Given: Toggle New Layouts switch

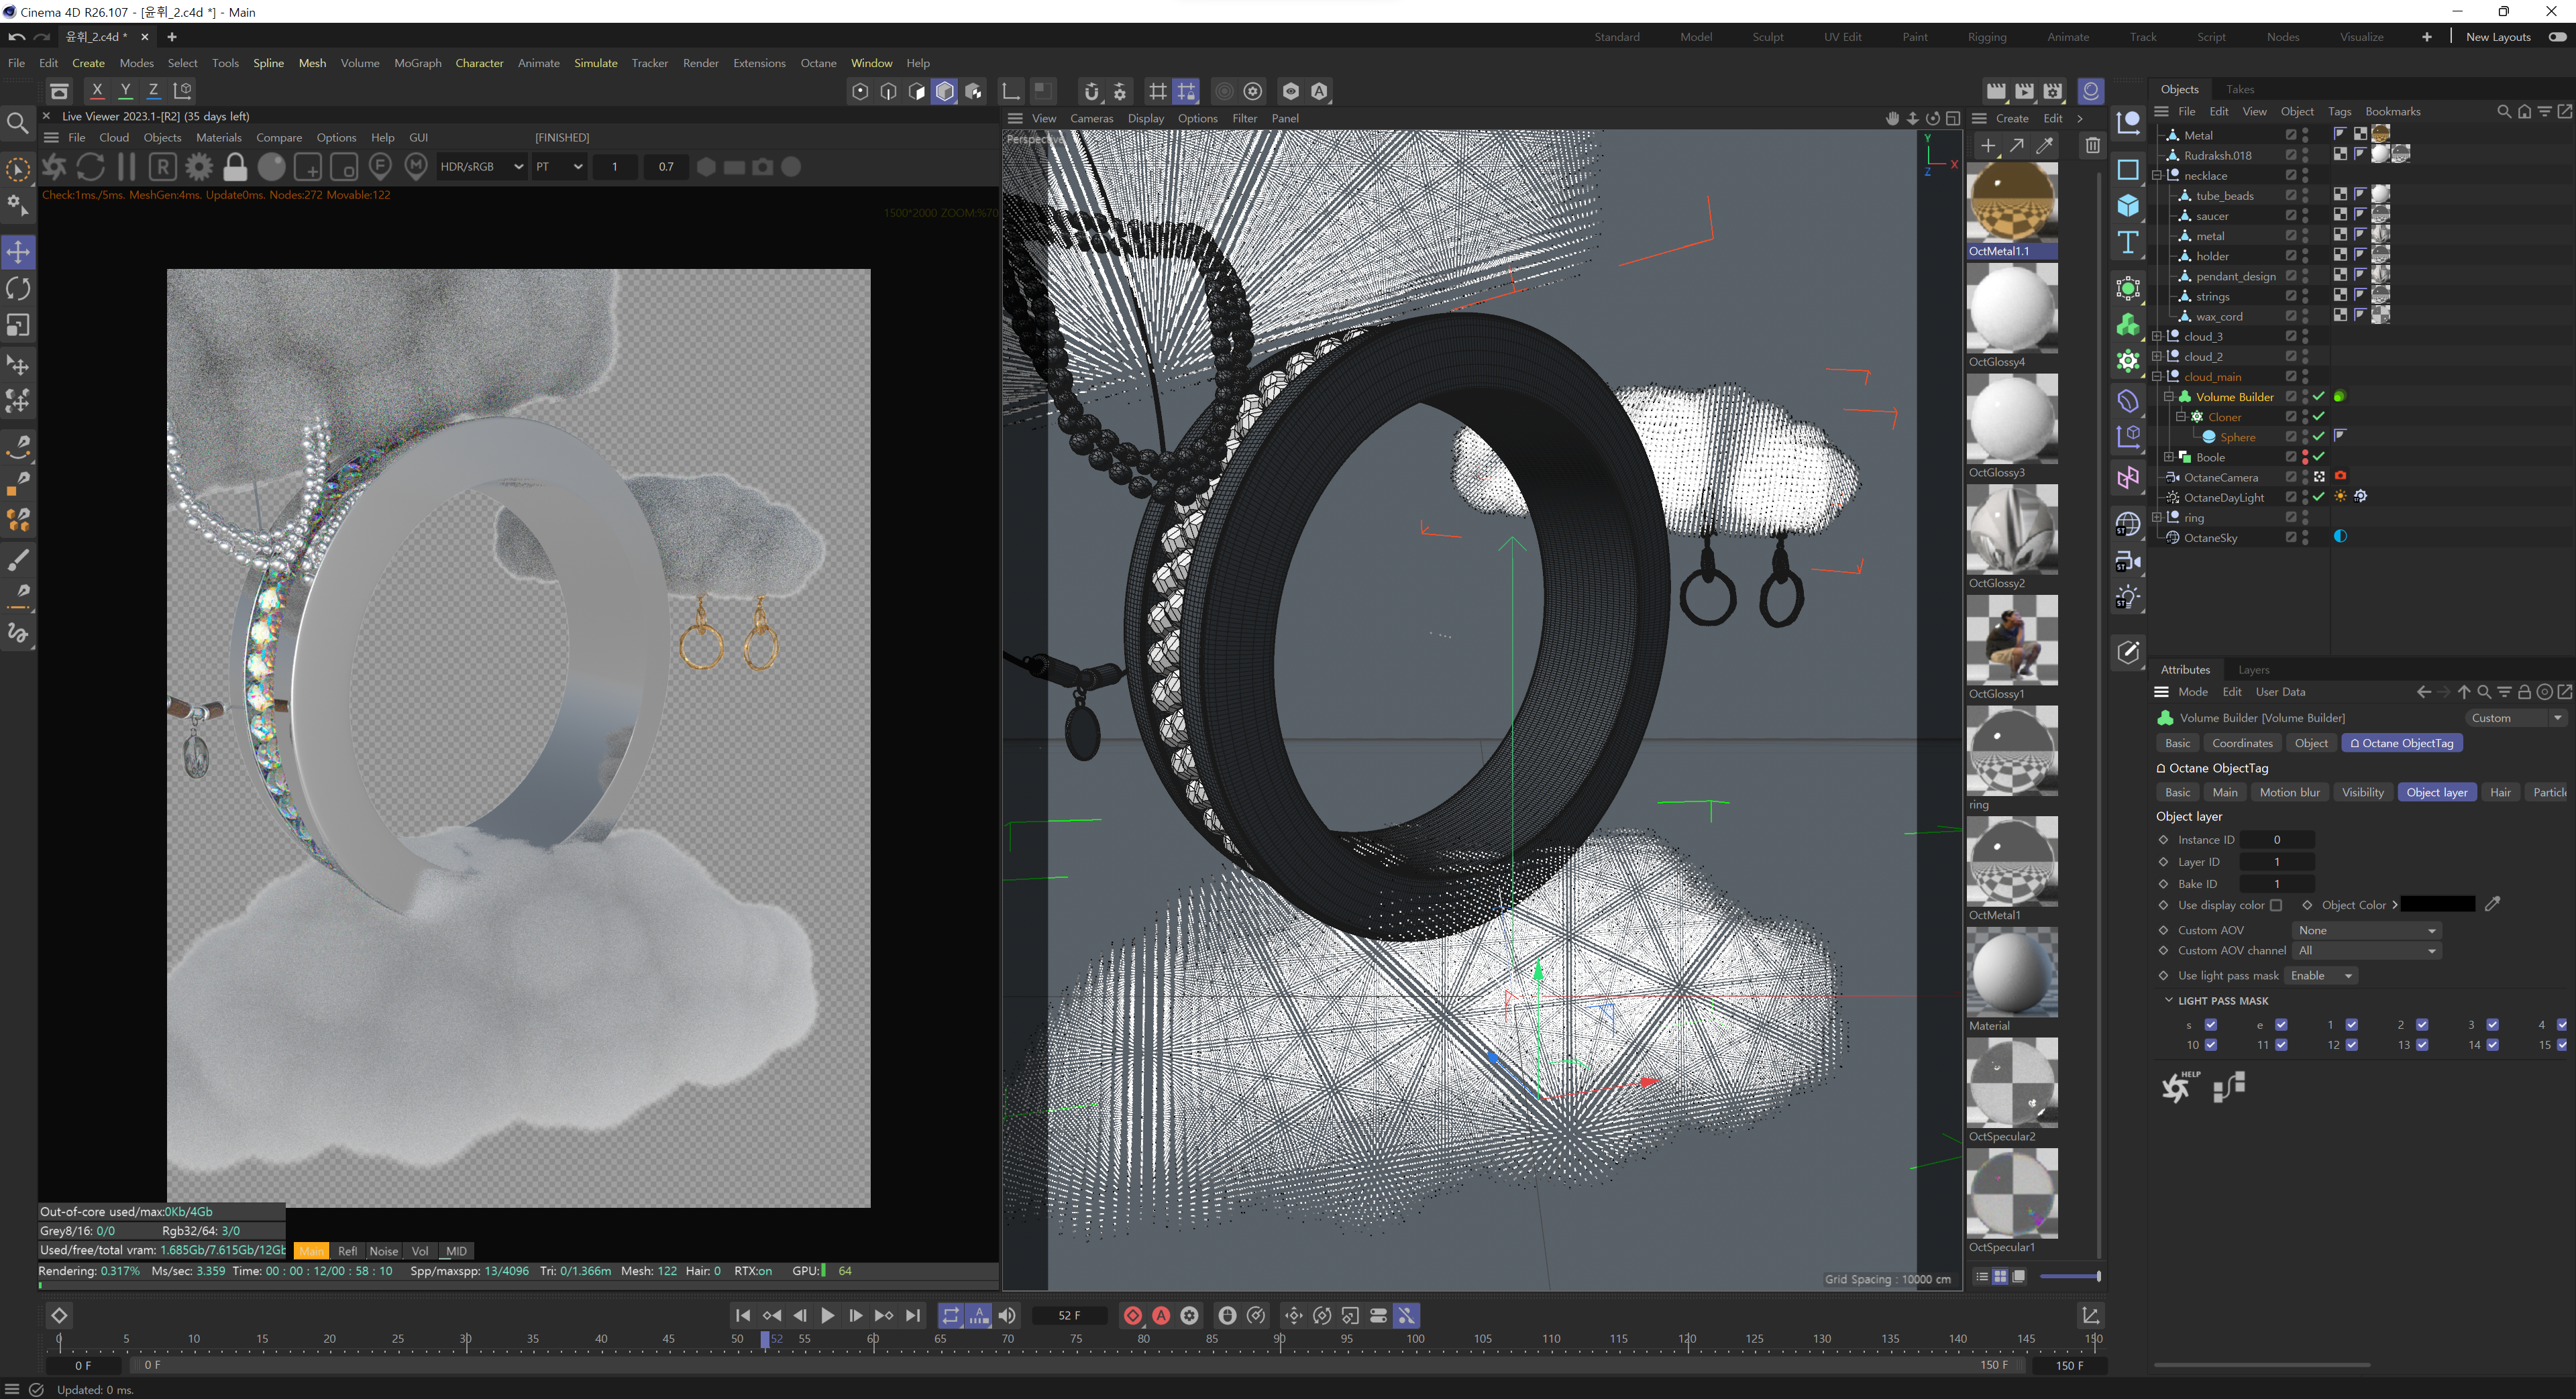Looking at the screenshot, I should [x=2558, y=37].
